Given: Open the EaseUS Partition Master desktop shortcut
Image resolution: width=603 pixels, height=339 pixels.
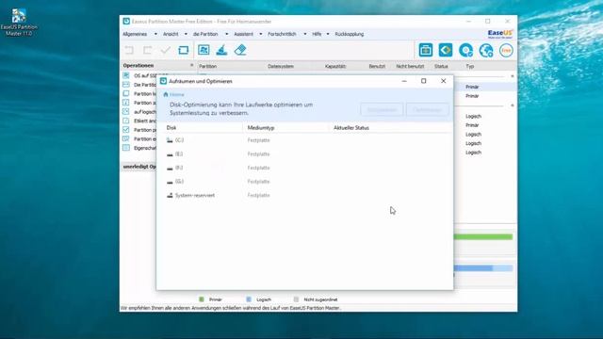Looking at the screenshot, I should [x=19, y=23].
